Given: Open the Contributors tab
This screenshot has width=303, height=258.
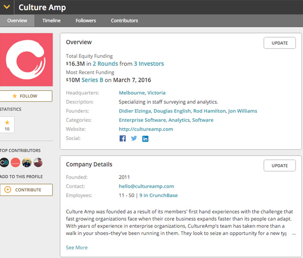Looking at the screenshot, I should tap(124, 20).
